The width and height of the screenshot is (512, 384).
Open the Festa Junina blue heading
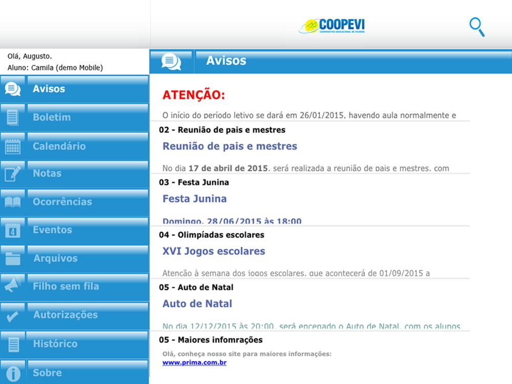tap(195, 199)
